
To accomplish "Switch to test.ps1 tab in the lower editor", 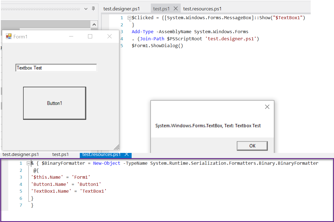I will pyautogui.click(x=60, y=155).
